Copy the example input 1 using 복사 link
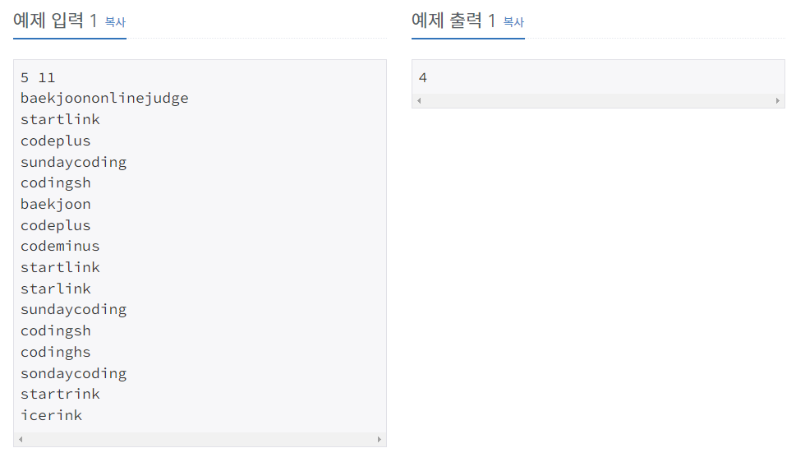The width and height of the screenshot is (796, 462). pyautogui.click(x=115, y=22)
